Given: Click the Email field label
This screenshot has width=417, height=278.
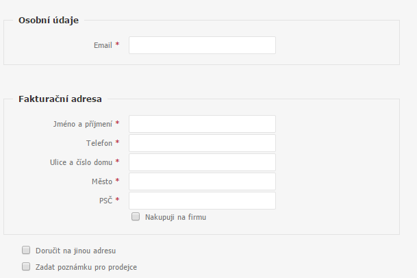Looking at the screenshot, I should click(103, 45).
